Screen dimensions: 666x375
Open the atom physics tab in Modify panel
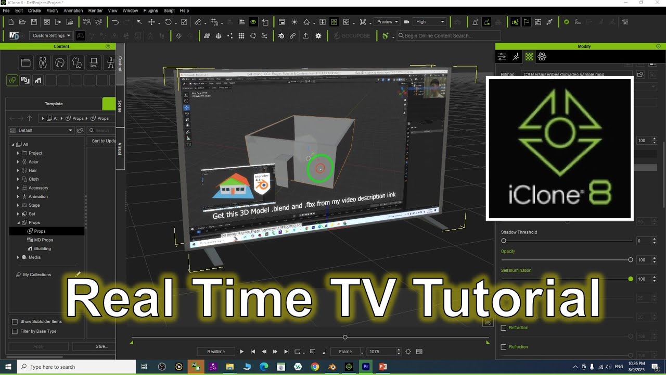[542, 57]
